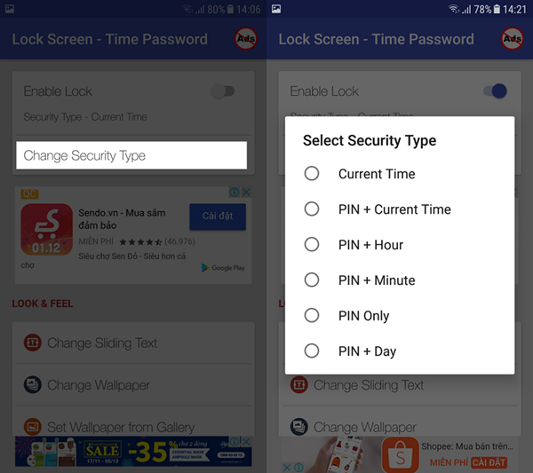Tap the Cài đặt install button
This screenshot has height=473, width=533.
coord(218,217)
